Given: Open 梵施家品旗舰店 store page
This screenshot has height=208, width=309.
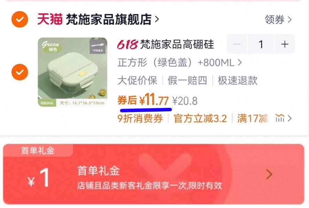Looking at the screenshot, I should point(112,19).
